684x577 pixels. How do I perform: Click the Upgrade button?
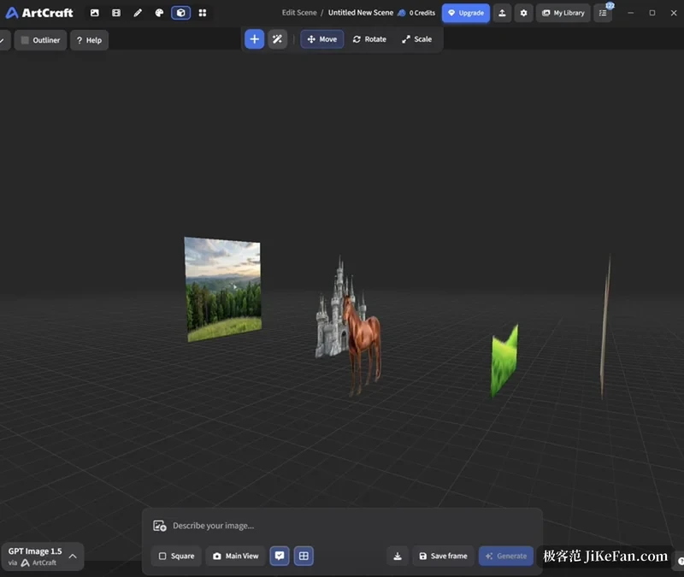pyautogui.click(x=466, y=13)
